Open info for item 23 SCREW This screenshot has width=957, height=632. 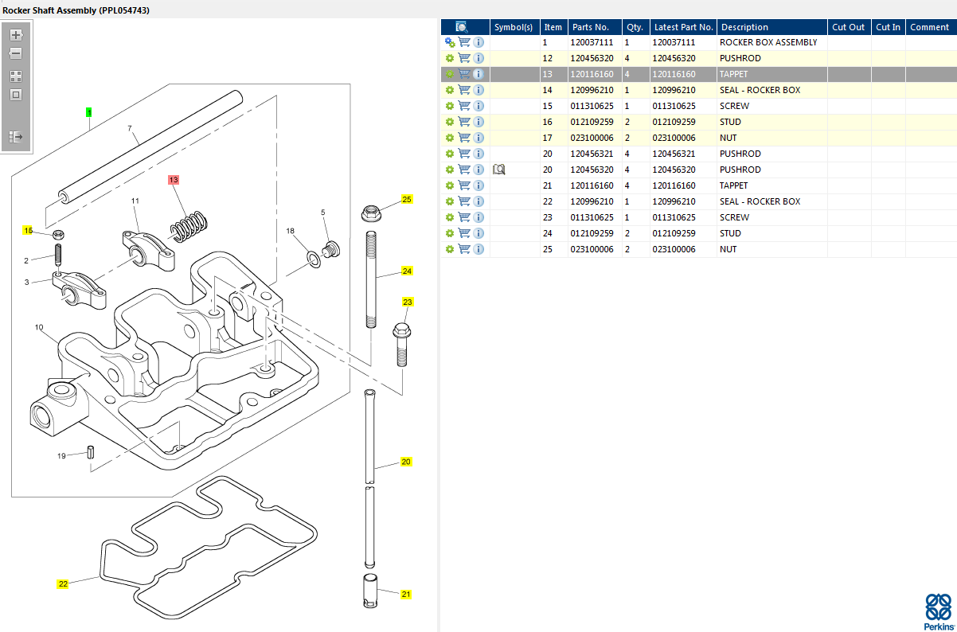(478, 217)
